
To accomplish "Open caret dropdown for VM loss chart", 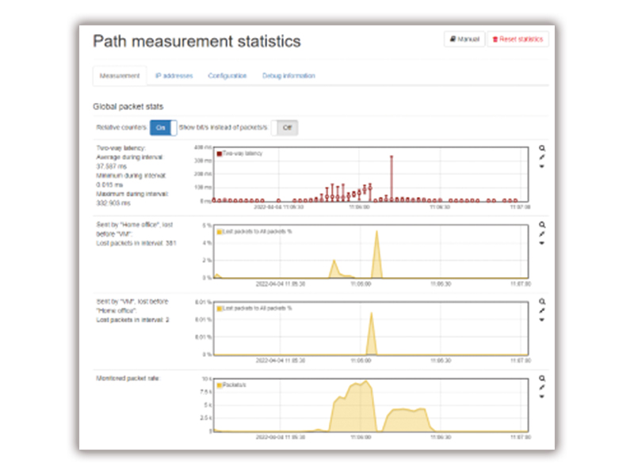I will click(x=542, y=321).
